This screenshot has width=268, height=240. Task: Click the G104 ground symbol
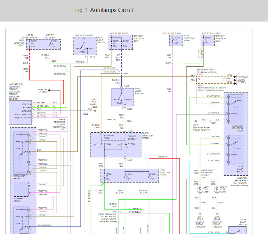(x=200, y=214)
